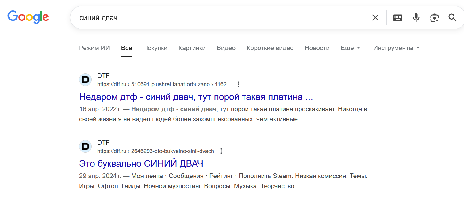Select the Все tab
464x204 pixels.
coord(127,48)
